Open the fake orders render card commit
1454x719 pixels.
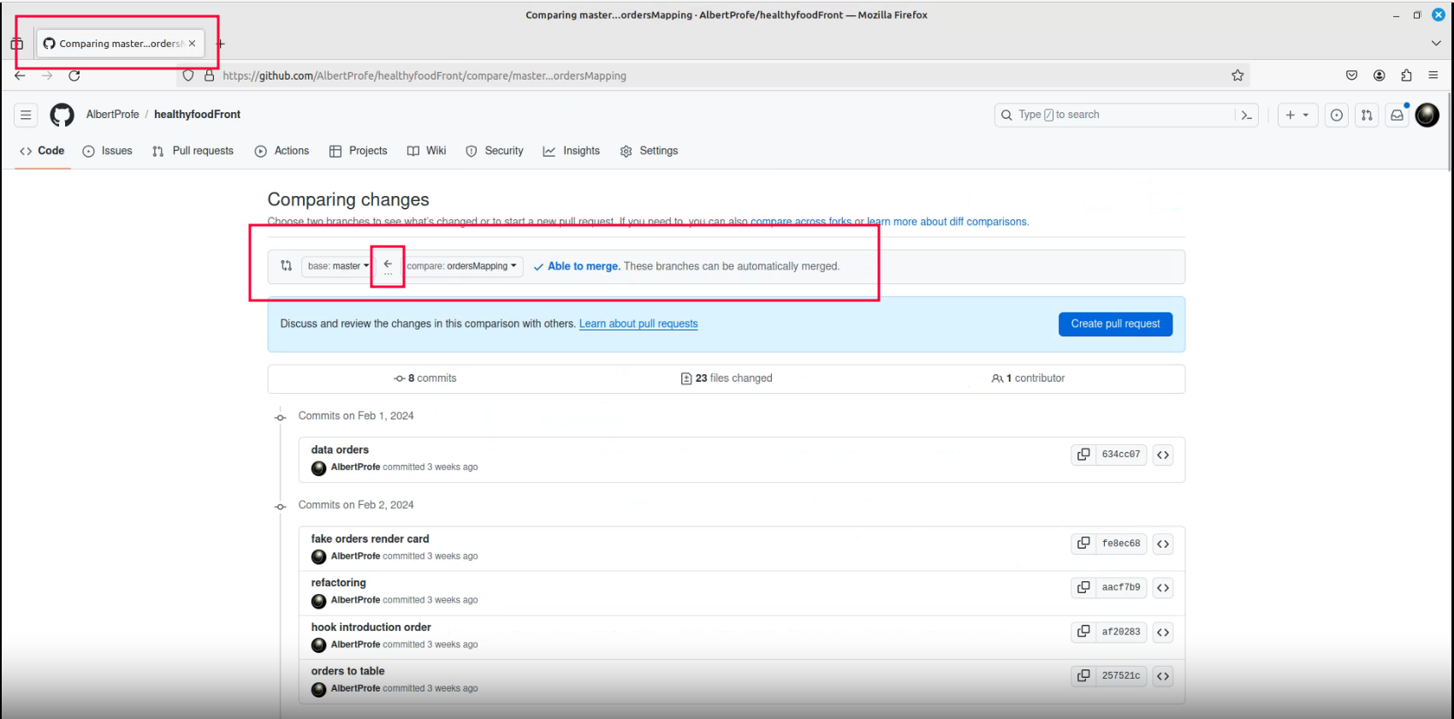[370, 538]
